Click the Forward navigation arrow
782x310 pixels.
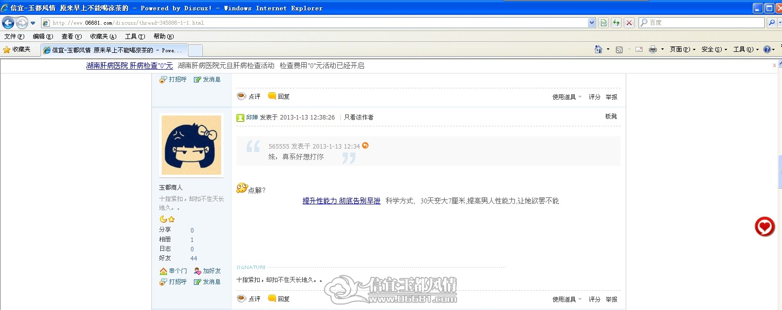coord(22,23)
